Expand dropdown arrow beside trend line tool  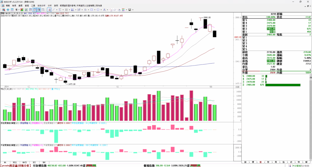pyautogui.click(x=57, y=9)
